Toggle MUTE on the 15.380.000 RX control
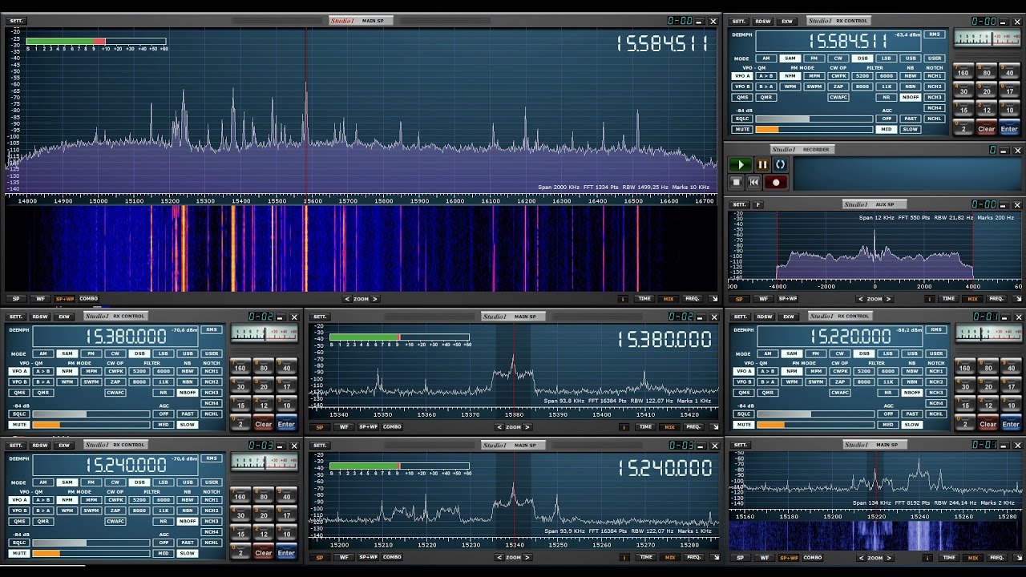Image resolution: width=1026 pixels, height=577 pixels. point(19,425)
